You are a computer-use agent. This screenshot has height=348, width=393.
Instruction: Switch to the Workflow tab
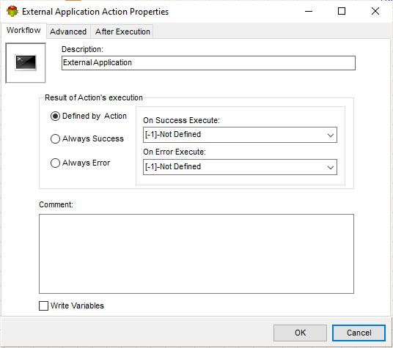(23, 30)
